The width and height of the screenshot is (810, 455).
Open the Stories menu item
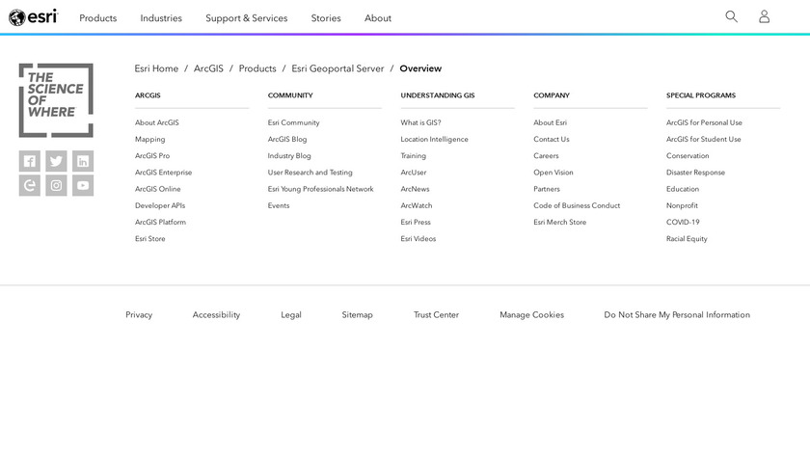point(326,18)
